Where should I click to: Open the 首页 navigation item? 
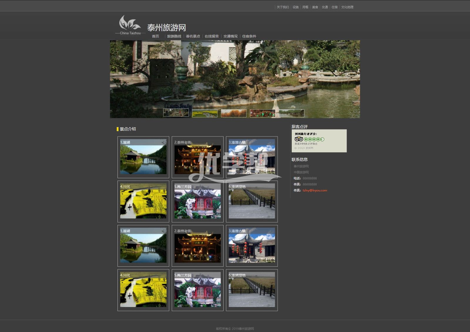coord(155,36)
